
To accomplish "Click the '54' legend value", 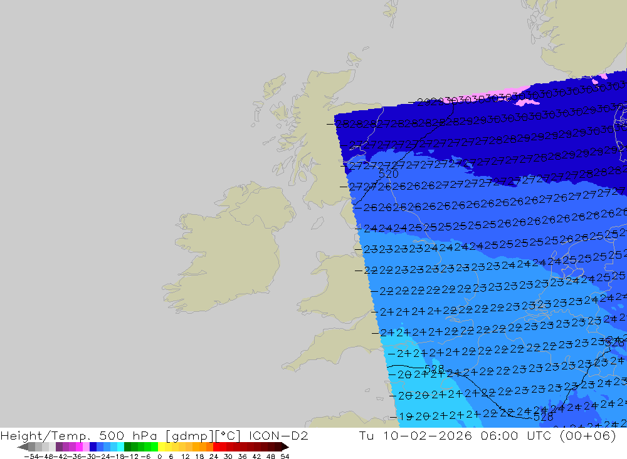I will click(x=285, y=456).
